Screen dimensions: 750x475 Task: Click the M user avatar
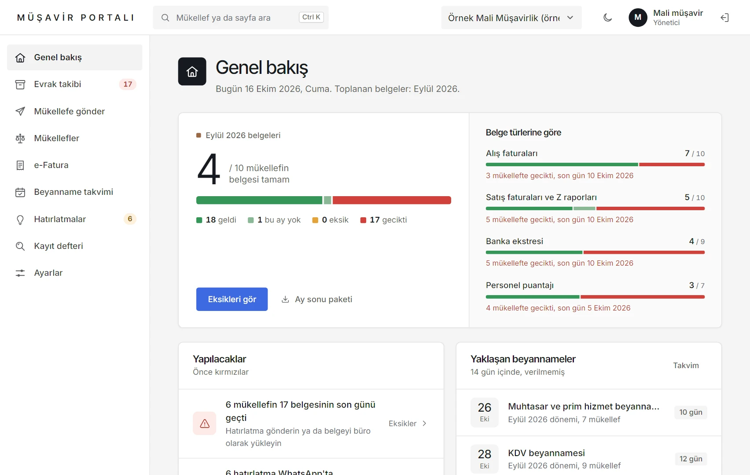638,18
